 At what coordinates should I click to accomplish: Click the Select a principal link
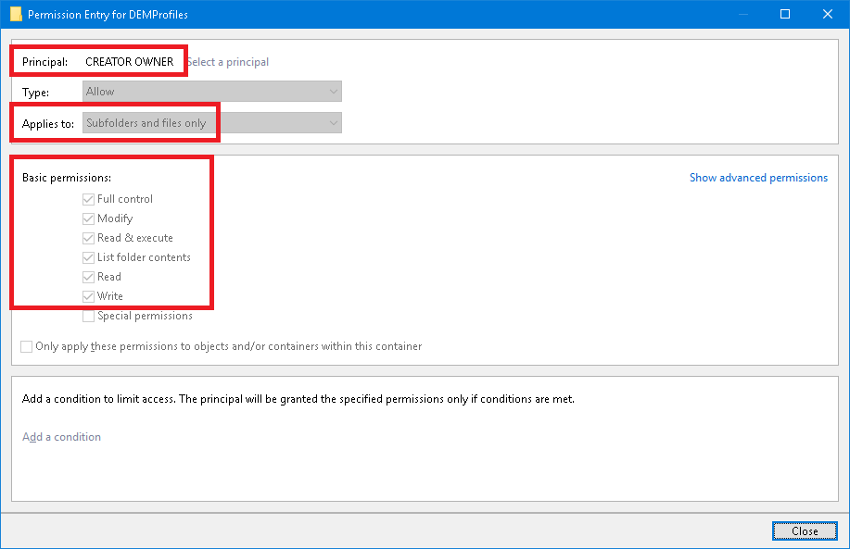[x=228, y=62]
